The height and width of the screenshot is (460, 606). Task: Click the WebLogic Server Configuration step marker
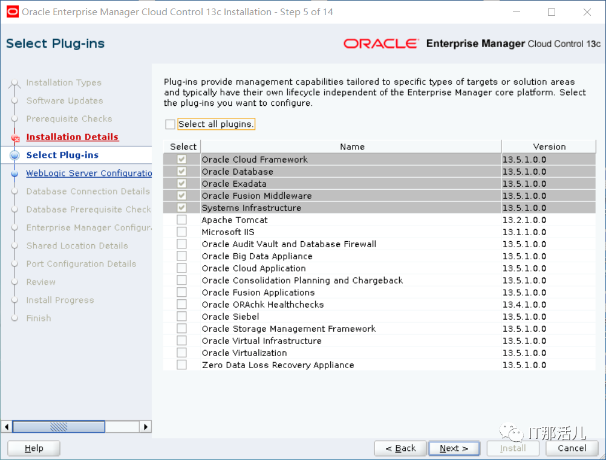click(15, 173)
